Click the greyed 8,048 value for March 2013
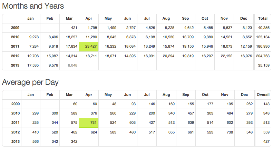 (x=70, y=65)
